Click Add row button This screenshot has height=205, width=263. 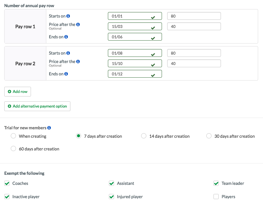click(x=18, y=92)
